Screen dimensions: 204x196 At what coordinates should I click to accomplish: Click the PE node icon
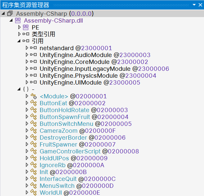tap(26, 27)
